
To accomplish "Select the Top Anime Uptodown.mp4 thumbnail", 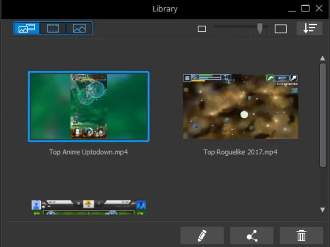I will [89, 107].
